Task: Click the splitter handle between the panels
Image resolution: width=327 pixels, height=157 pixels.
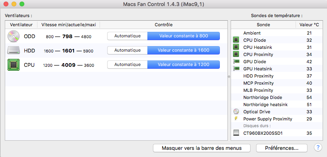Action: pyautogui.click(x=229, y=77)
